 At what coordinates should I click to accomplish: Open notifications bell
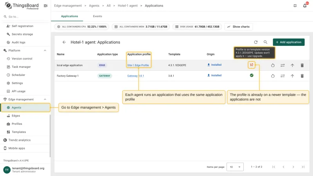(305, 5)
